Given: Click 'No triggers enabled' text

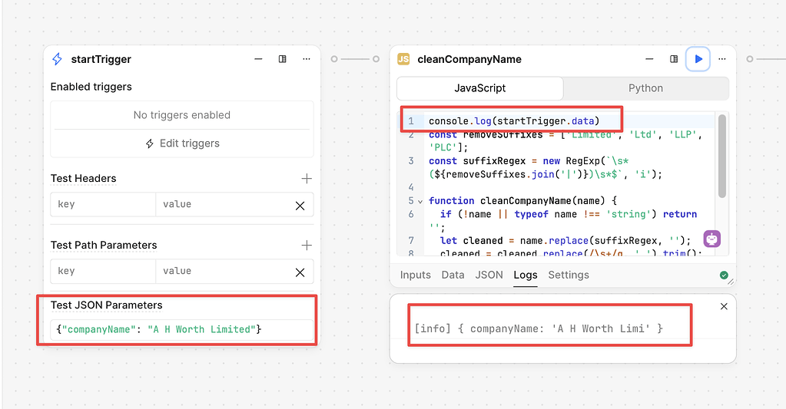Looking at the screenshot, I should pos(182,115).
